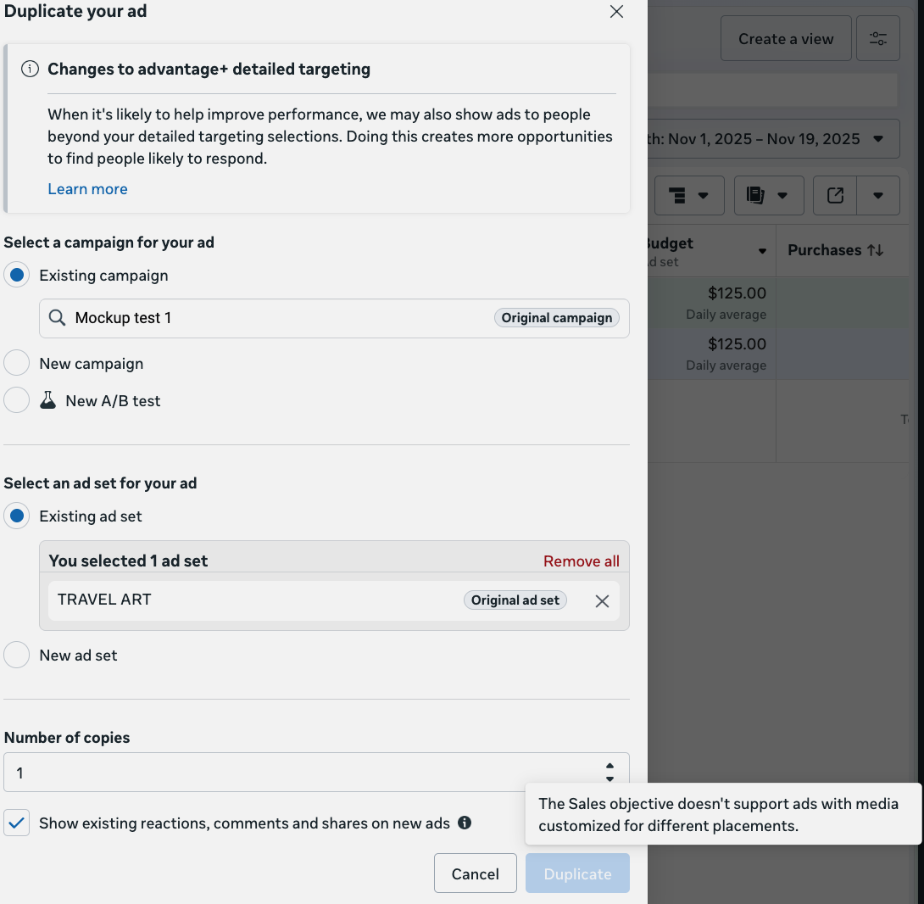Screen dimensions: 924x904
Task: Open the Learn more link
Action: 87,189
